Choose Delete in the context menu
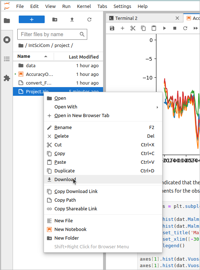The width and height of the screenshot is (200, 270). (x=103, y=136)
